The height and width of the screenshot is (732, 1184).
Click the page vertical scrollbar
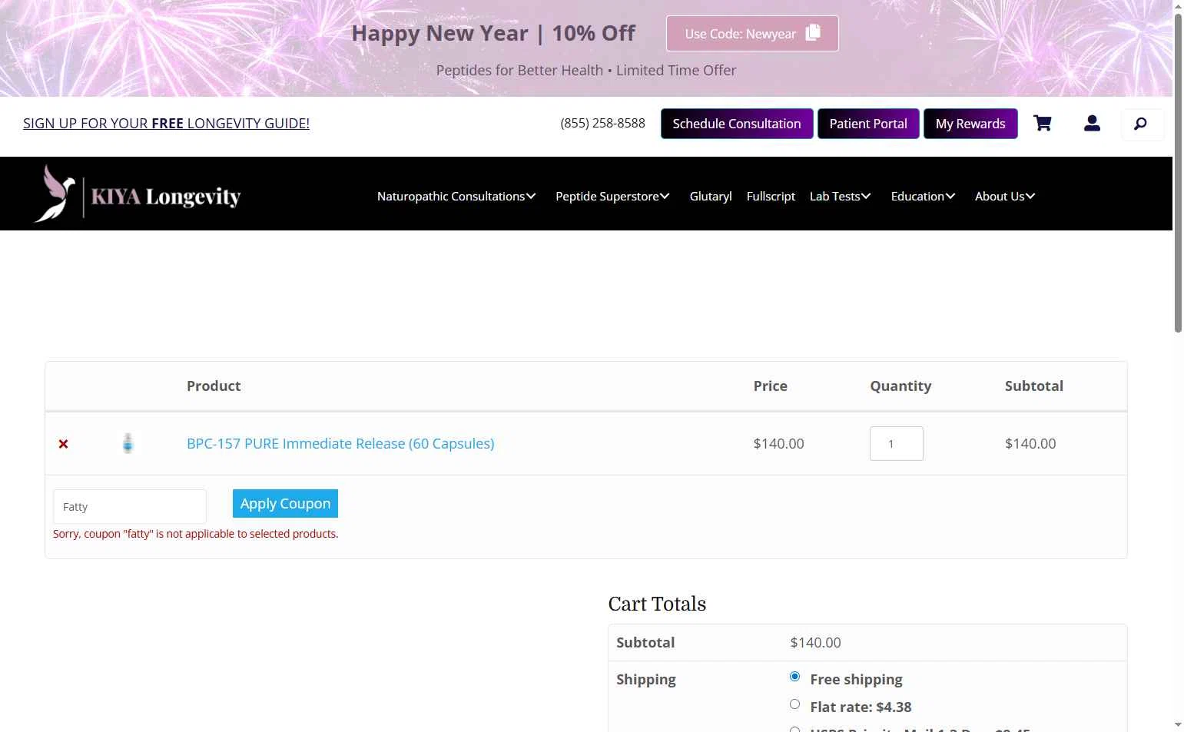(1178, 173)
